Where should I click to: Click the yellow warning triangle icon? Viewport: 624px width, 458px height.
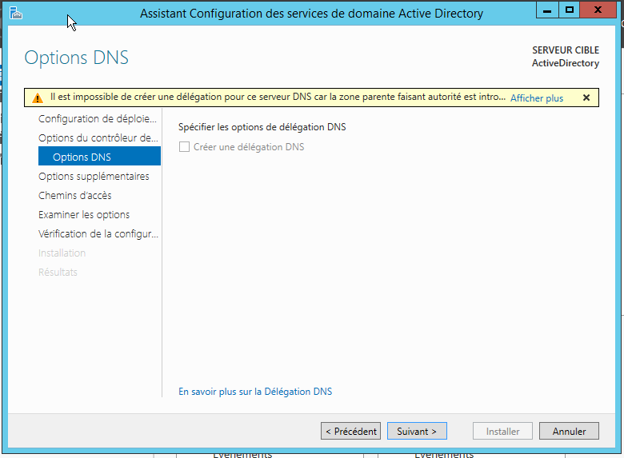[38, 98]
